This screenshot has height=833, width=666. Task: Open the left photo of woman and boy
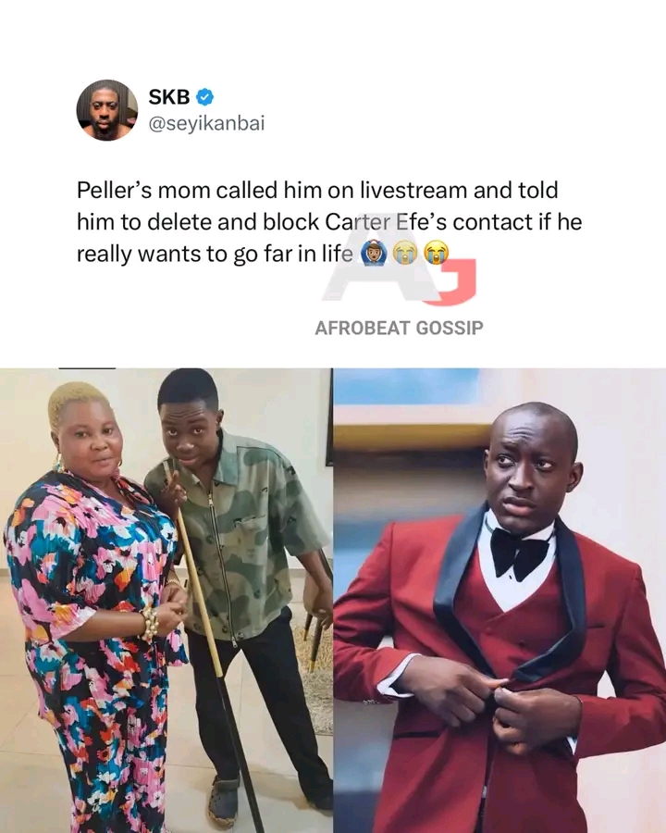166,601
